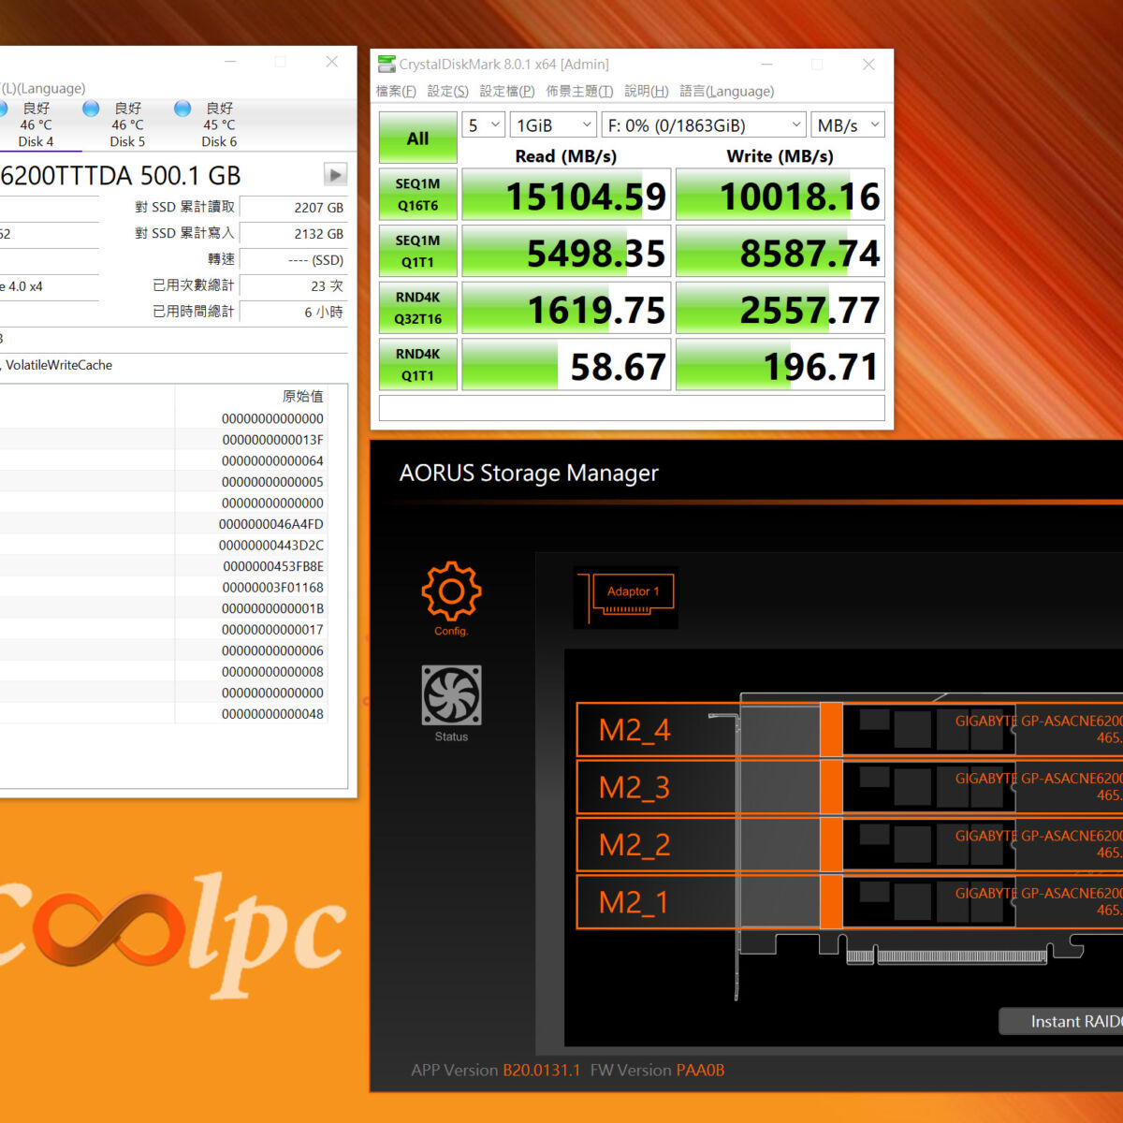Click the SEQ1M Q16T6 read value 15104.59
The width and height of the screenshot is (1123, 1123).
(x=566, y=195)
